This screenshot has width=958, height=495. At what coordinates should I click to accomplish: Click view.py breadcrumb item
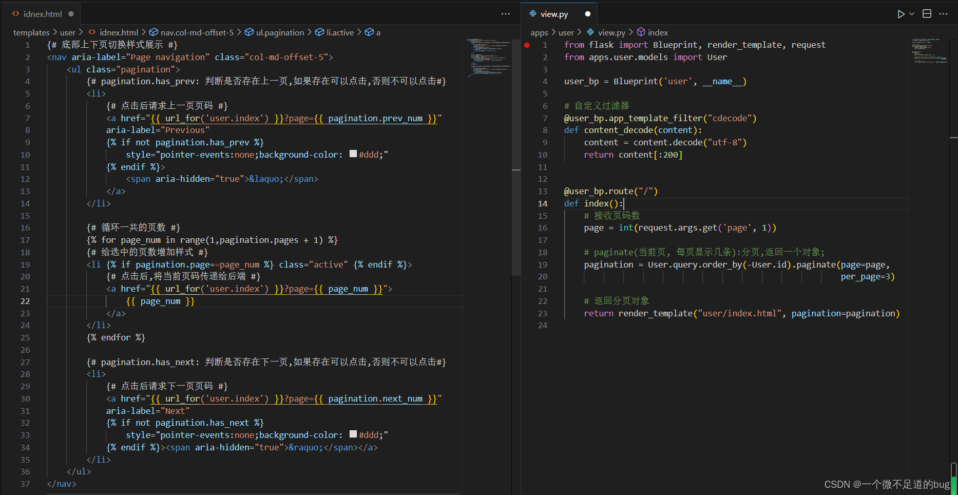612,32
